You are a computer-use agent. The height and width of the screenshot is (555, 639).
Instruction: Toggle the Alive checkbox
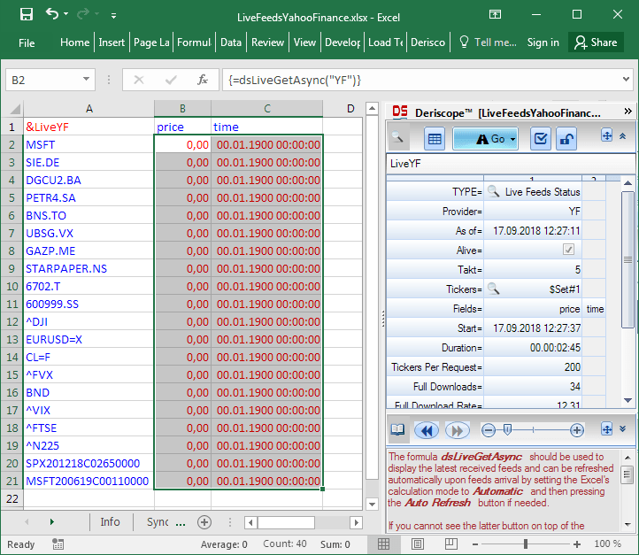tap(568, 249)
